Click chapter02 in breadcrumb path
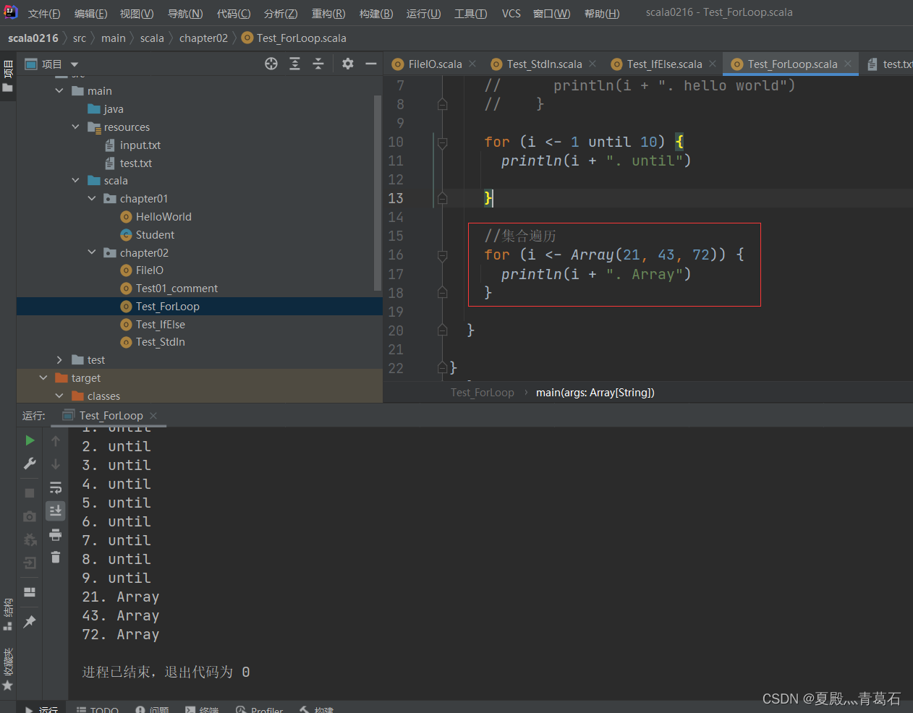 pos(203,38)
